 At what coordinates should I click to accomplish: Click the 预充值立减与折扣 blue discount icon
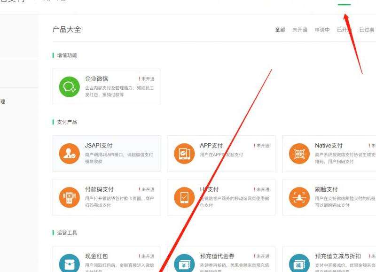[299, 263]
